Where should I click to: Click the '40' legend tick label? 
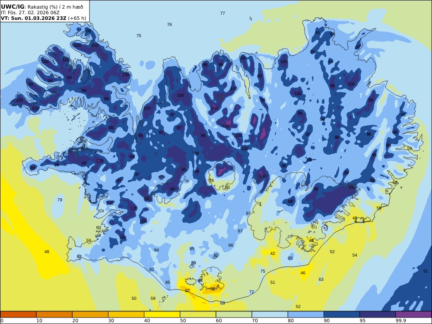click(x=147, y=321)
